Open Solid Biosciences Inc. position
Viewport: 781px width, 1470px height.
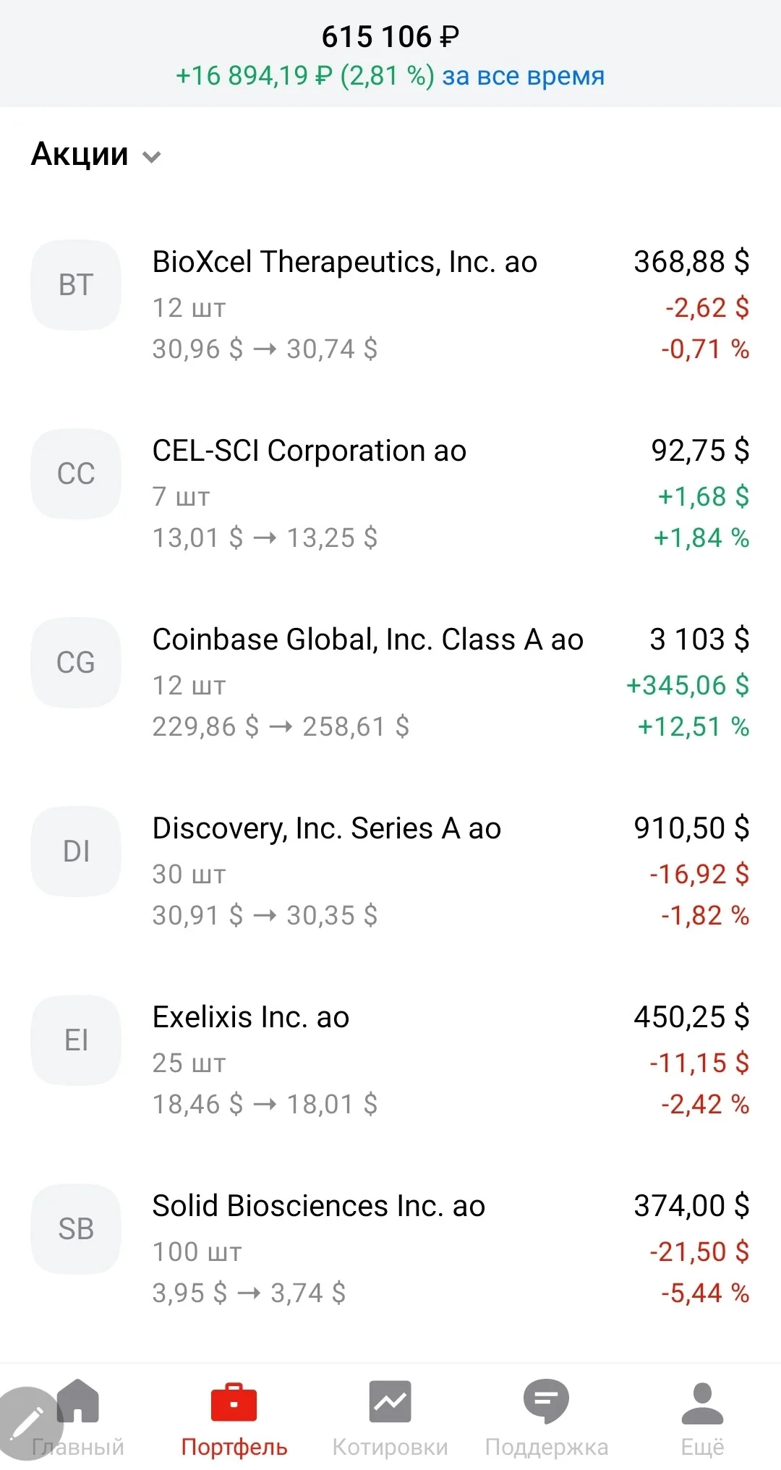tap(390, 1249)
